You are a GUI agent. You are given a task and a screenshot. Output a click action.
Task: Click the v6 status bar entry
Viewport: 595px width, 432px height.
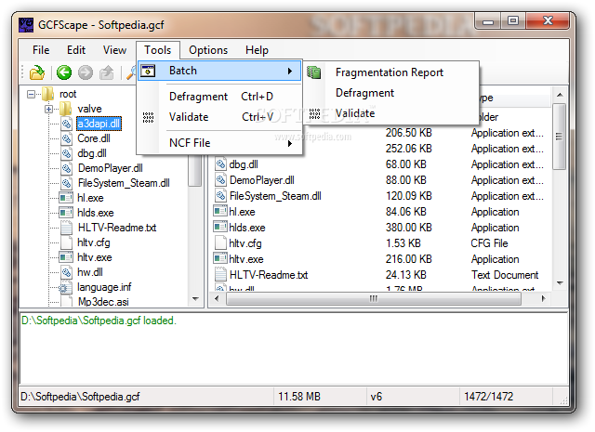(376, 397)
